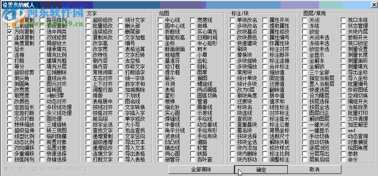The image size is (378, 176).
Task: Enable the wmf checkbox
Action: pos(343,130)
